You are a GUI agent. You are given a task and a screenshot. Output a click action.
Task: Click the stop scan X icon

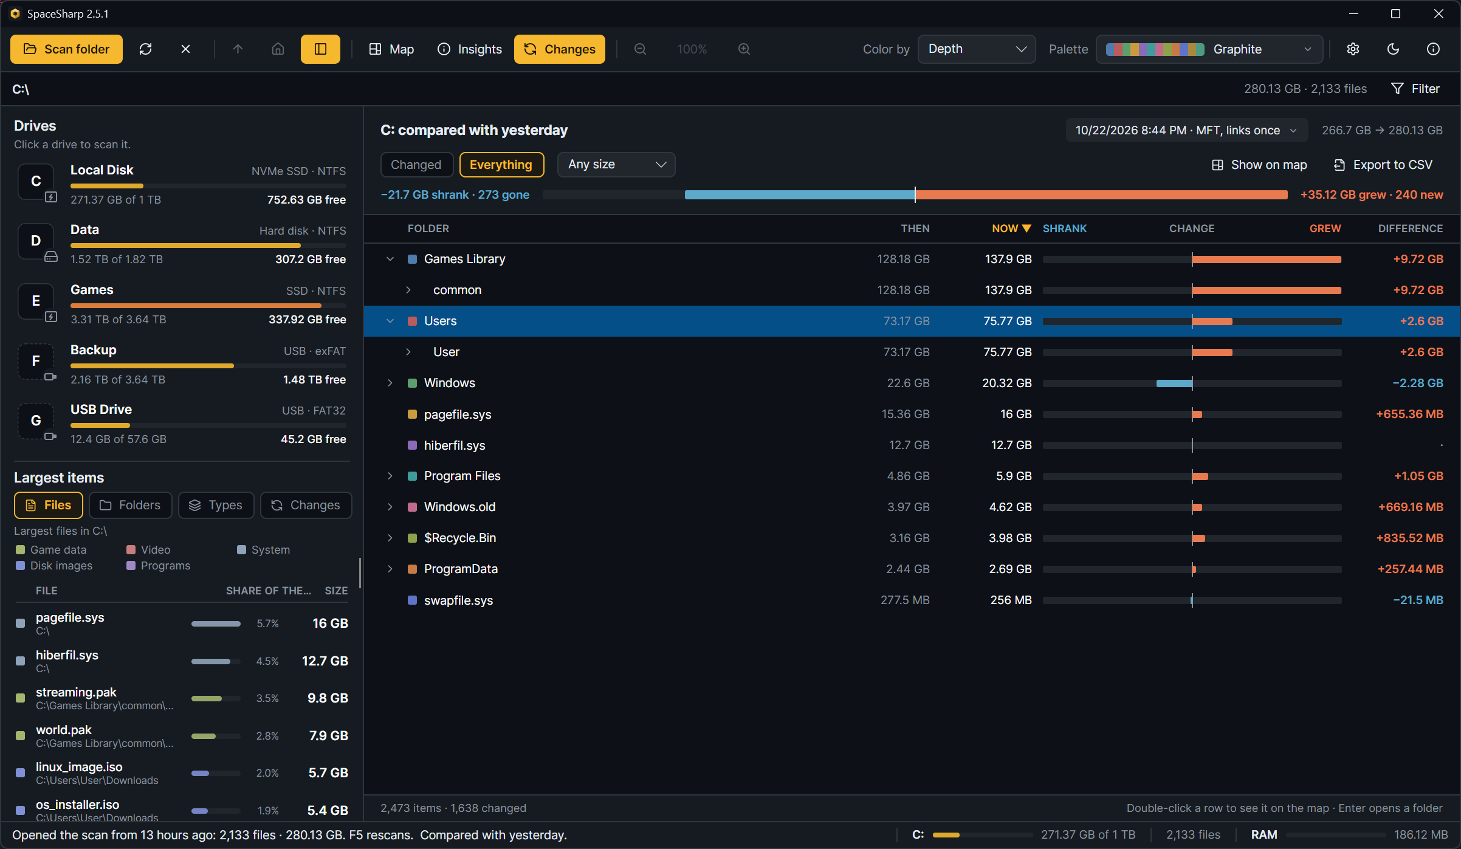pos(185,49)
